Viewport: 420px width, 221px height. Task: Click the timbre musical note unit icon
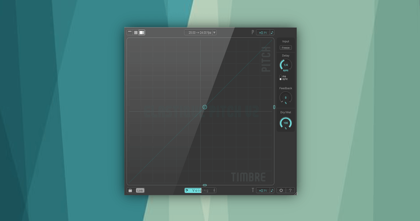point(272,191)
